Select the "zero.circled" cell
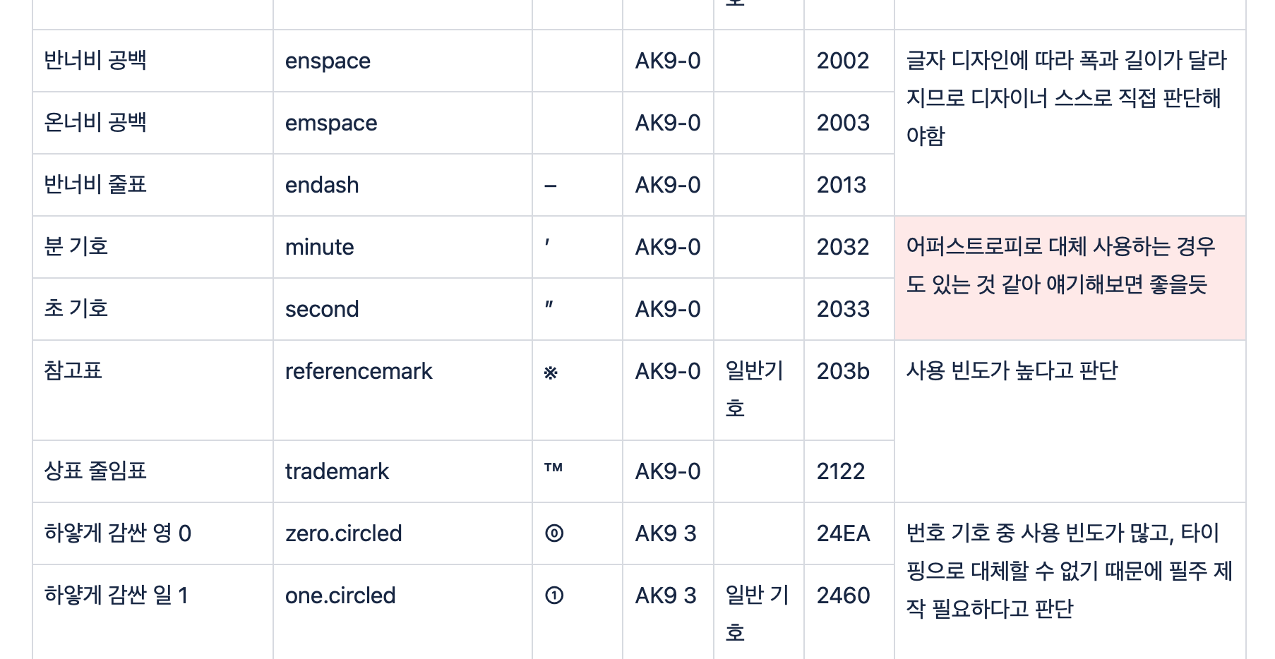Image resolution: width=1275 pixels, height=659 pixels. (x=343, y=533)
